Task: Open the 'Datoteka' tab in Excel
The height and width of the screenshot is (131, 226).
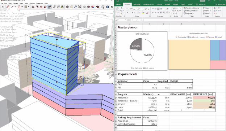Action: 118,4
